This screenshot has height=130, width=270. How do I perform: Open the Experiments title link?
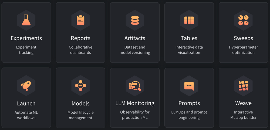[26, 38]
